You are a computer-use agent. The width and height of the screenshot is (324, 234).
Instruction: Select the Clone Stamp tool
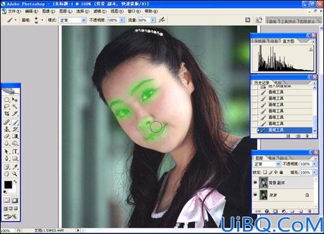click(6, 129)
